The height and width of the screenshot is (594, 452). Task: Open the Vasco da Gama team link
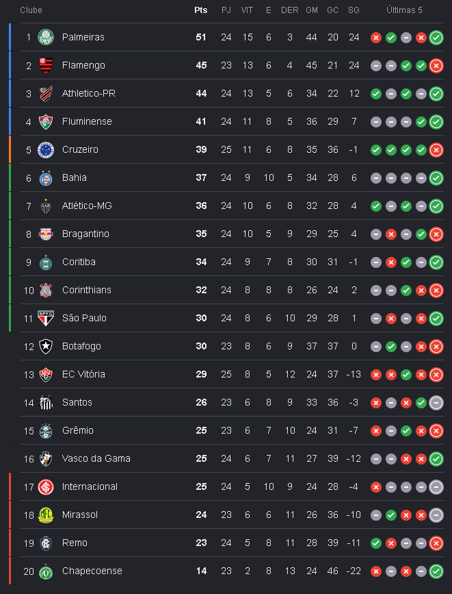pos(96,458)
